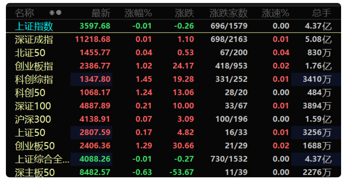This screenshot has height=179, width=347.
Task: Open the 创业板指 index
Action: [34, 66]
